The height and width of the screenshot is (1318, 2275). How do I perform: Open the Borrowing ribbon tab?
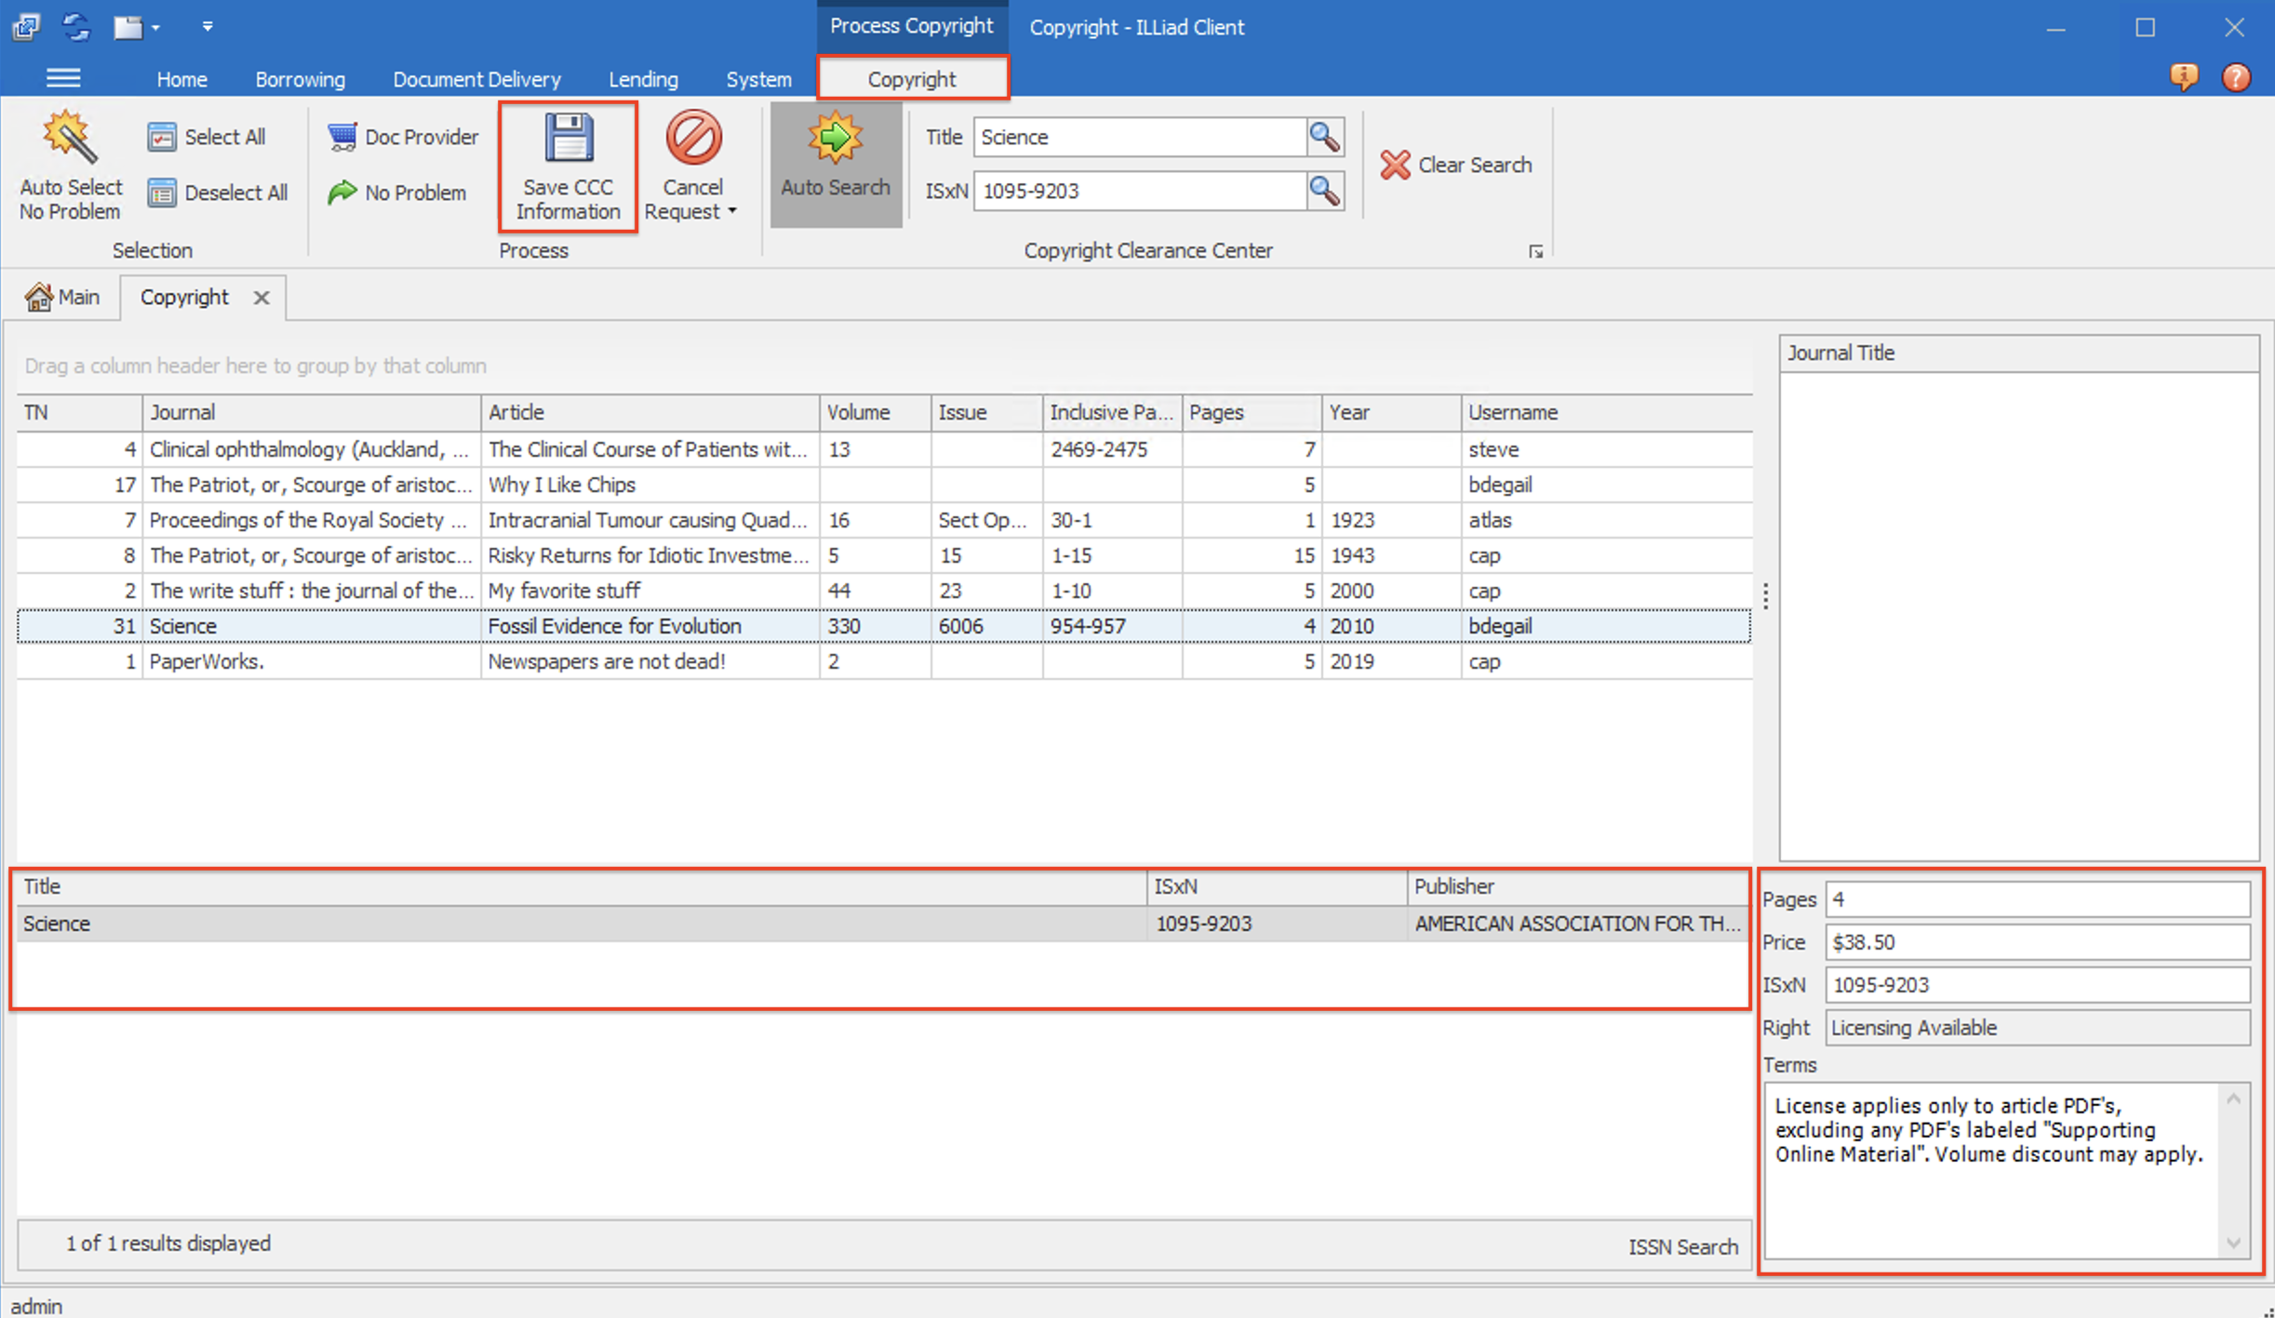pos(300,79)
